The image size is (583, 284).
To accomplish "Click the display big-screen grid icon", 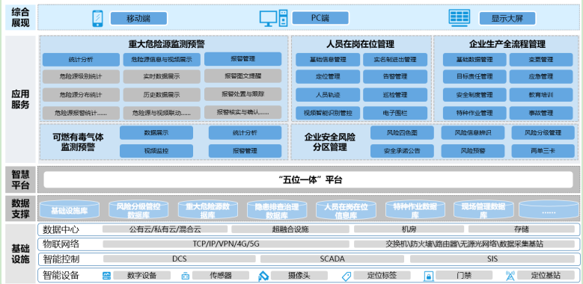I will [460, 18].
